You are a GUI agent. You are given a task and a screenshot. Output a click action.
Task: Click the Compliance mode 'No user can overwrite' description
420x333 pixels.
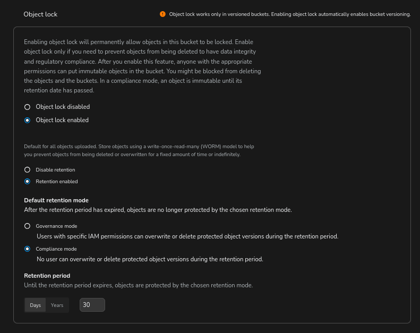tap(150, 260)
